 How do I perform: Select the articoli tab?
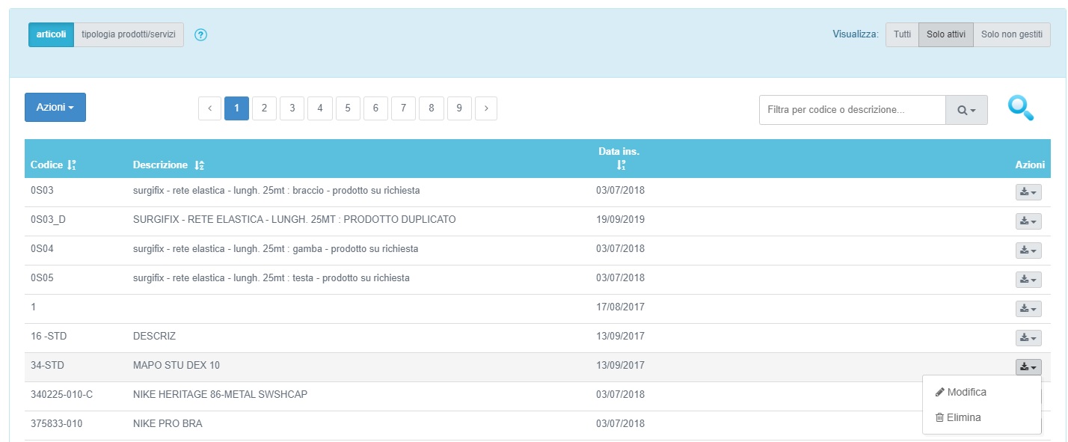click(51, 35)
